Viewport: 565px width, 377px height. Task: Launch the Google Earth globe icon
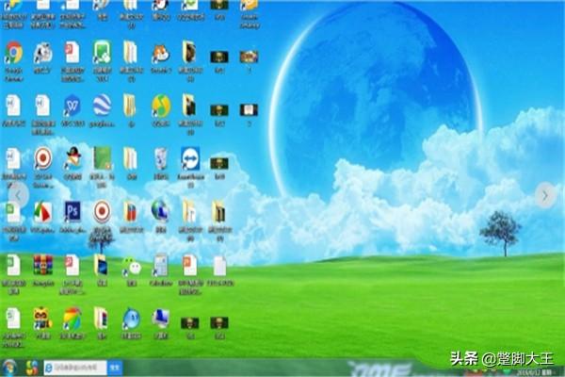coord(102,106)
